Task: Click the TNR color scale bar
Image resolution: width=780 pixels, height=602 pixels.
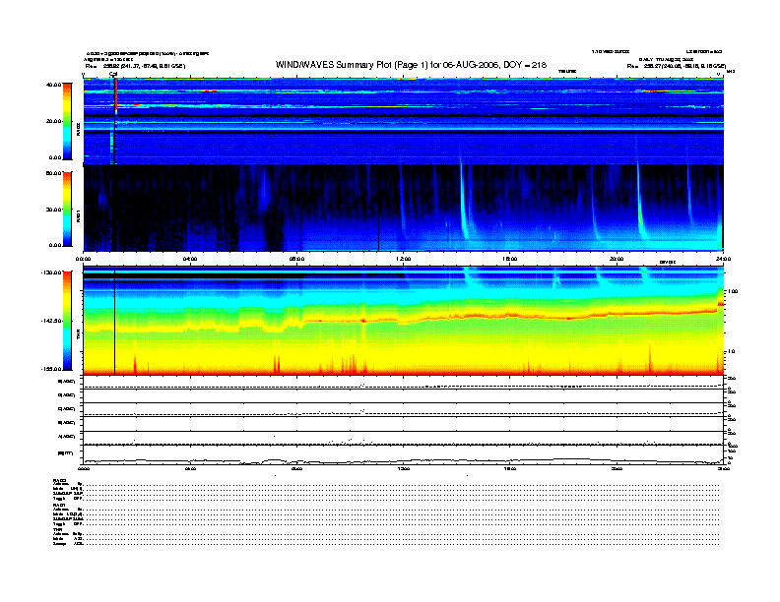Action: [67, 321]
